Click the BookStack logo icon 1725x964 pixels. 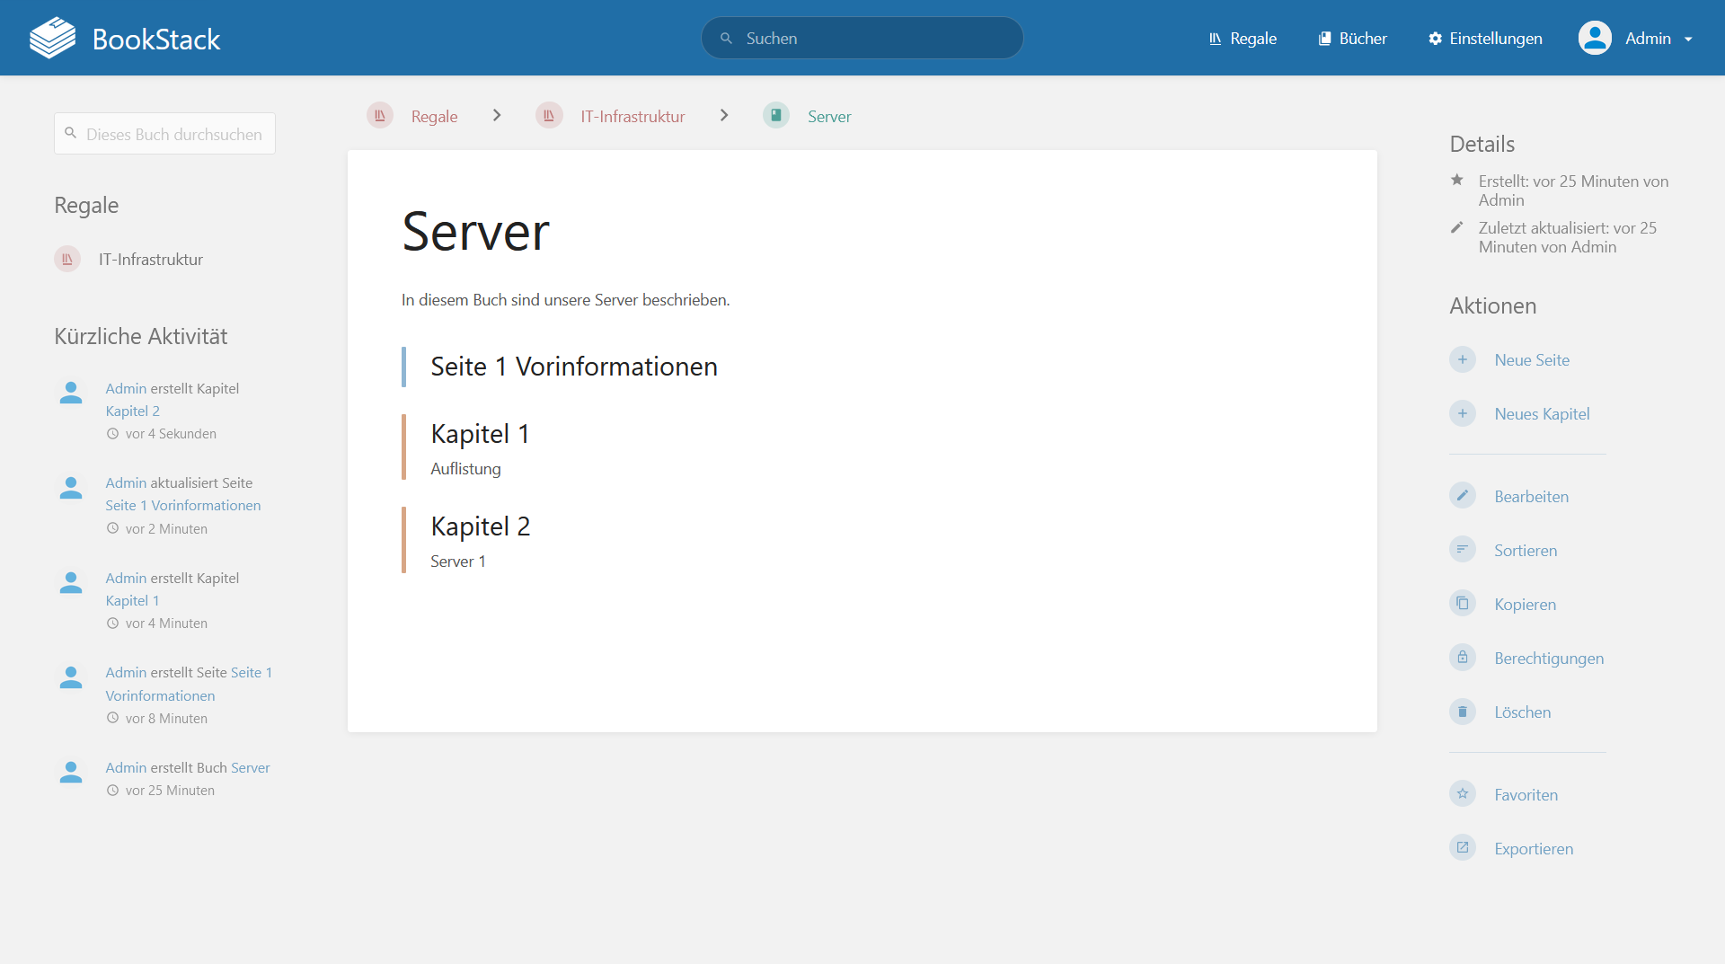pos(52,38)
